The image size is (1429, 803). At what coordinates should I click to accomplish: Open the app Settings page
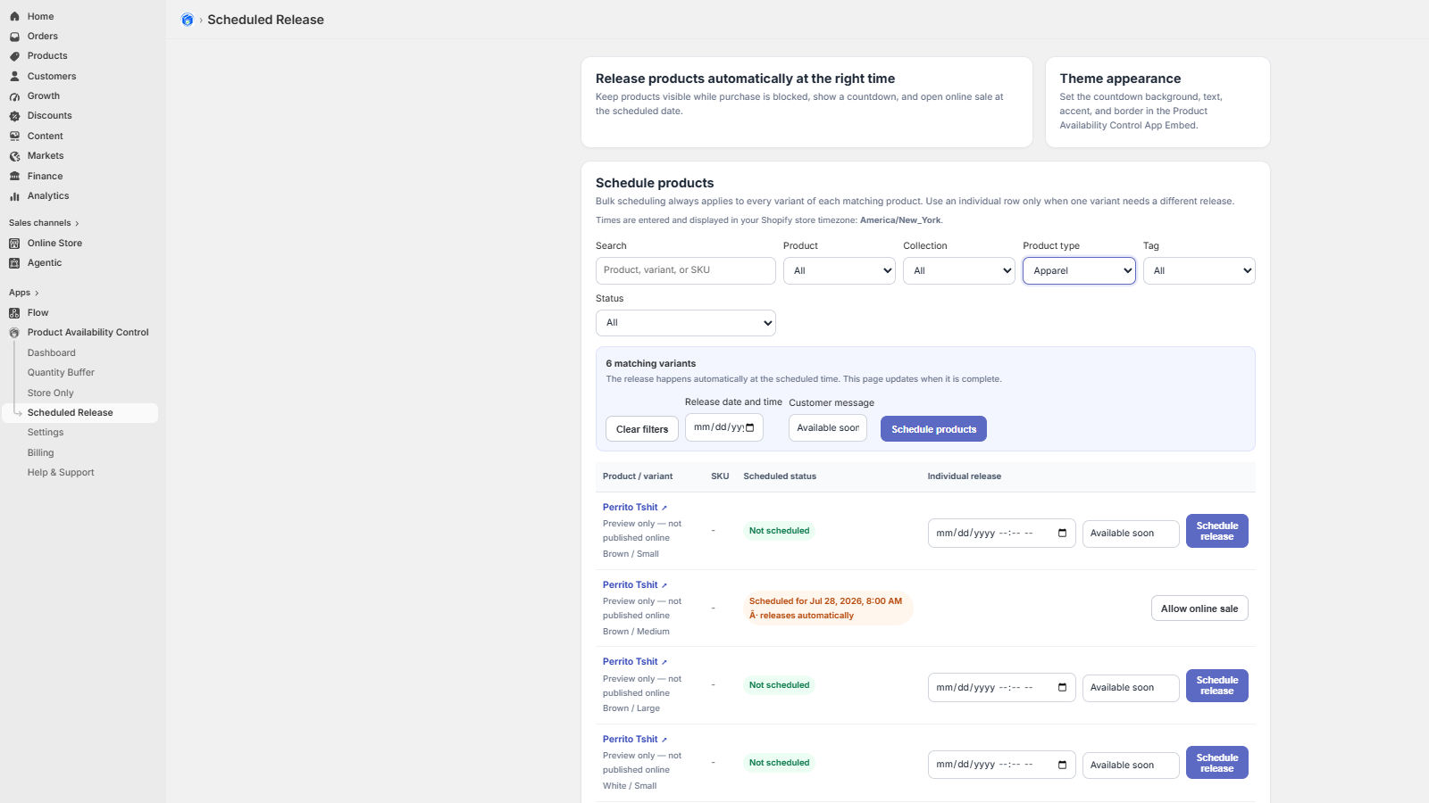pyautogui.click(x=46, y=433)
